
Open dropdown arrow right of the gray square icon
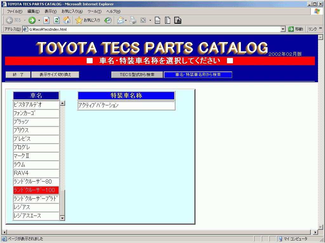[150, 21]
